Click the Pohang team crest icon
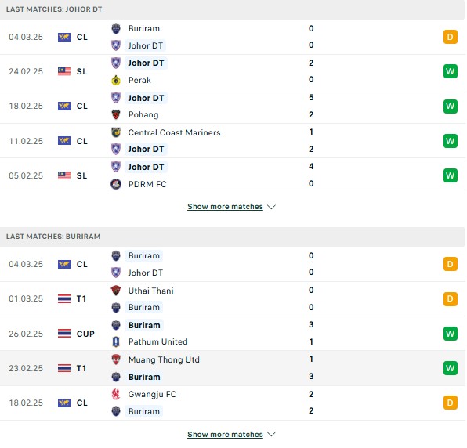This screenshot has width=467, height=448. click(116, 114)
